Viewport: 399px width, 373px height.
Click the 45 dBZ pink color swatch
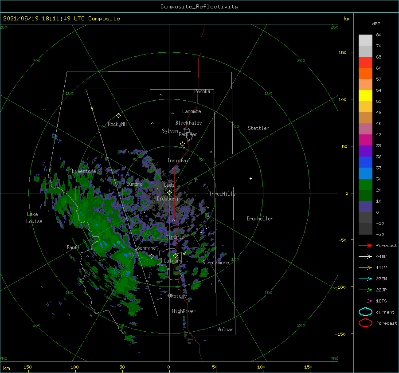[x=365, y=129]
